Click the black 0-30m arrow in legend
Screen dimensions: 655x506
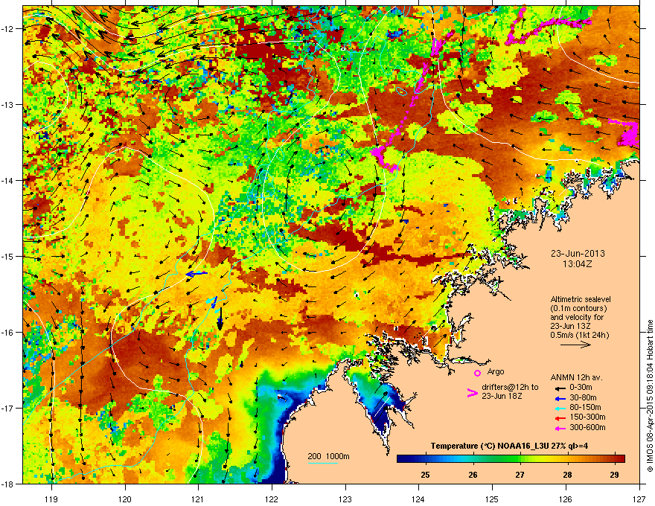pos(560,388)
